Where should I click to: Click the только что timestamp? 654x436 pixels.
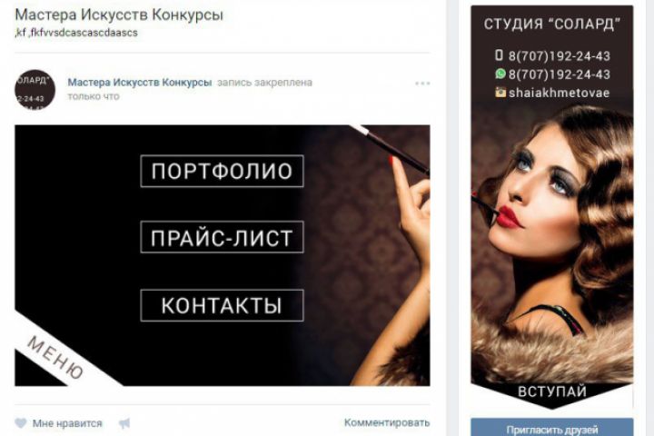click(x=94, y=96)
